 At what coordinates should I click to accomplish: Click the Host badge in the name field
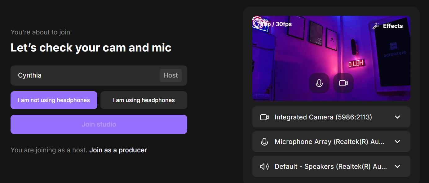[x=170, y=75]
